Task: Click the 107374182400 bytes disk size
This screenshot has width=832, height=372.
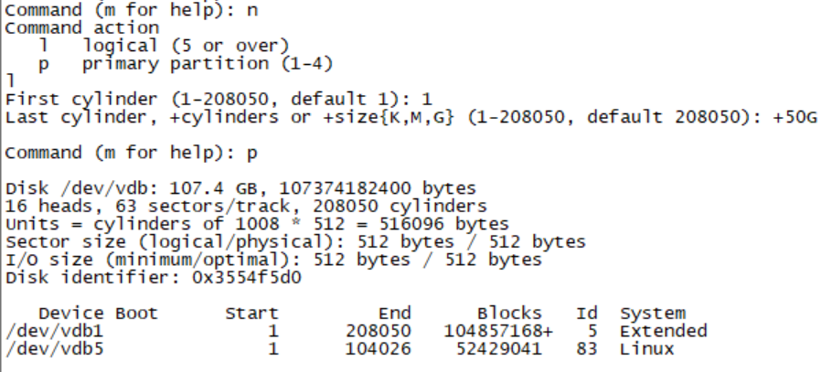Action: (x=378, y=188)
